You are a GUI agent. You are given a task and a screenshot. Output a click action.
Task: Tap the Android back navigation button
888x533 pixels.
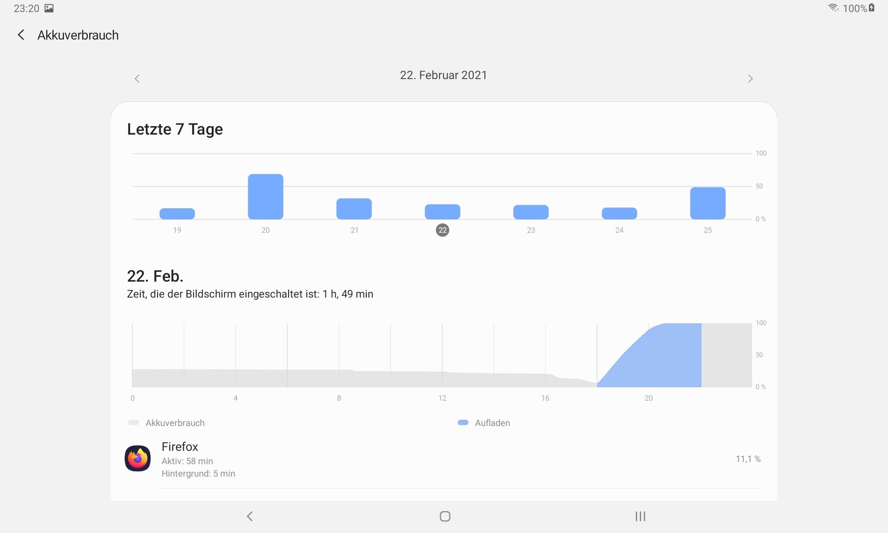(250, 516)
